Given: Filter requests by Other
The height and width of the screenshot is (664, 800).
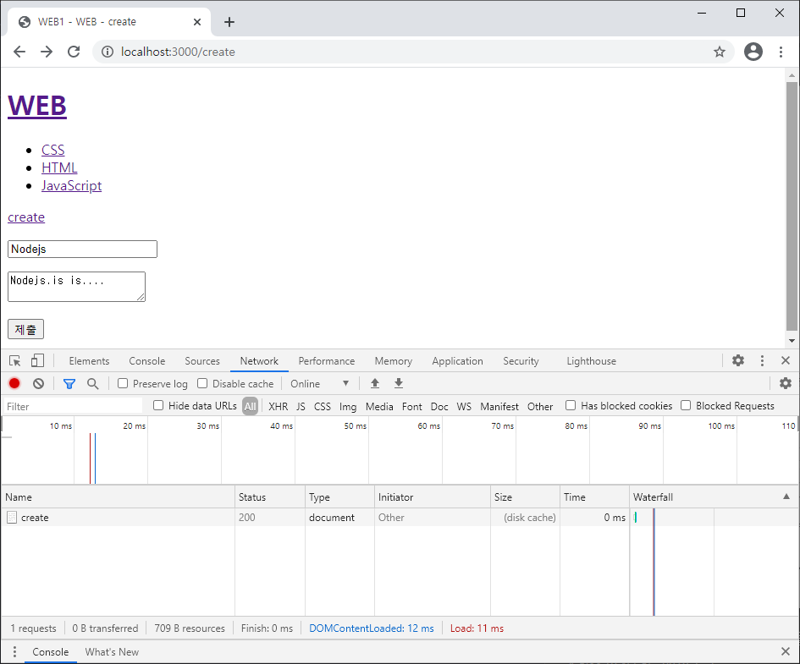Looking at the screenshot, I should 540,406.
